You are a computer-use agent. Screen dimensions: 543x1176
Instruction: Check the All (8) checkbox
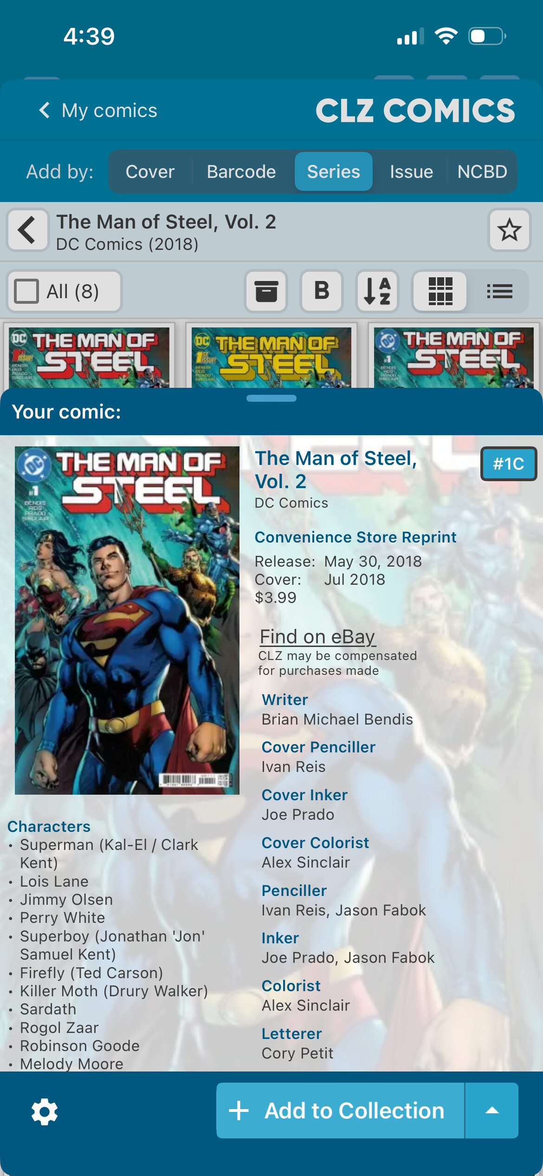click(x=26, y=292)
